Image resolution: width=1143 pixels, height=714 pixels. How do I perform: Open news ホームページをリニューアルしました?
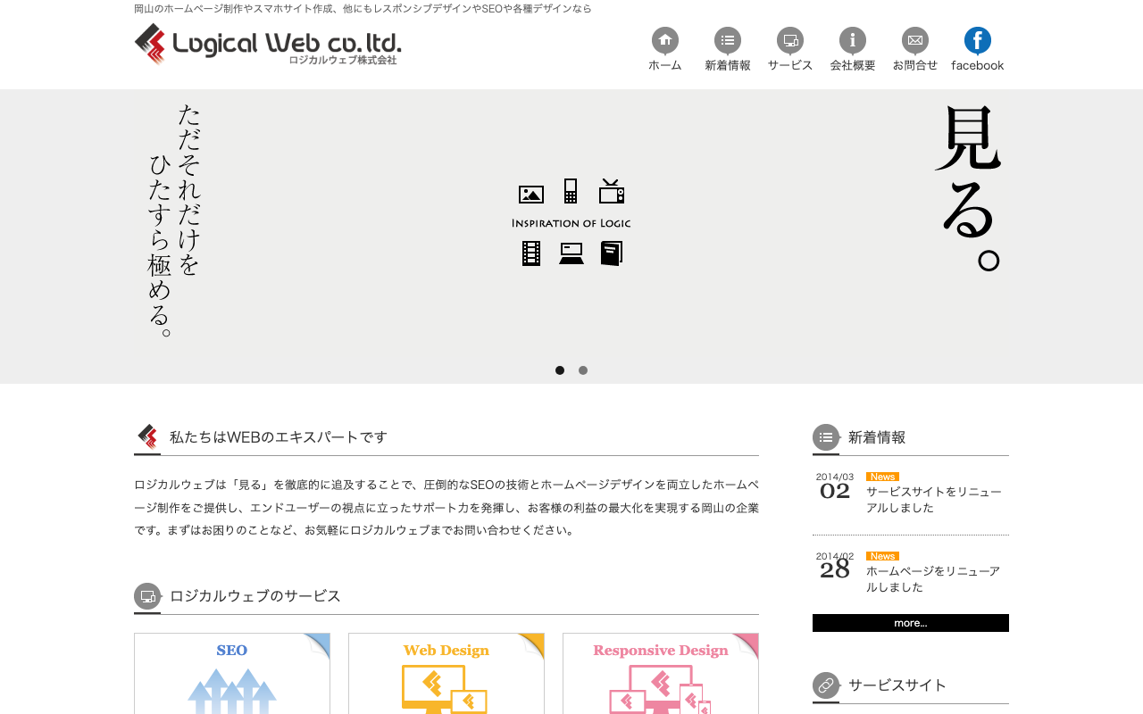933,579
